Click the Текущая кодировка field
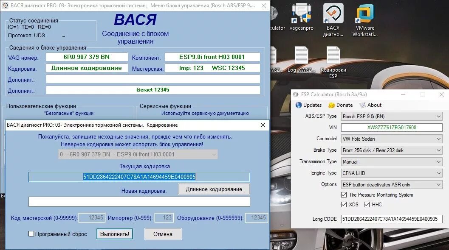449x250 pixels. pos(139,177)
